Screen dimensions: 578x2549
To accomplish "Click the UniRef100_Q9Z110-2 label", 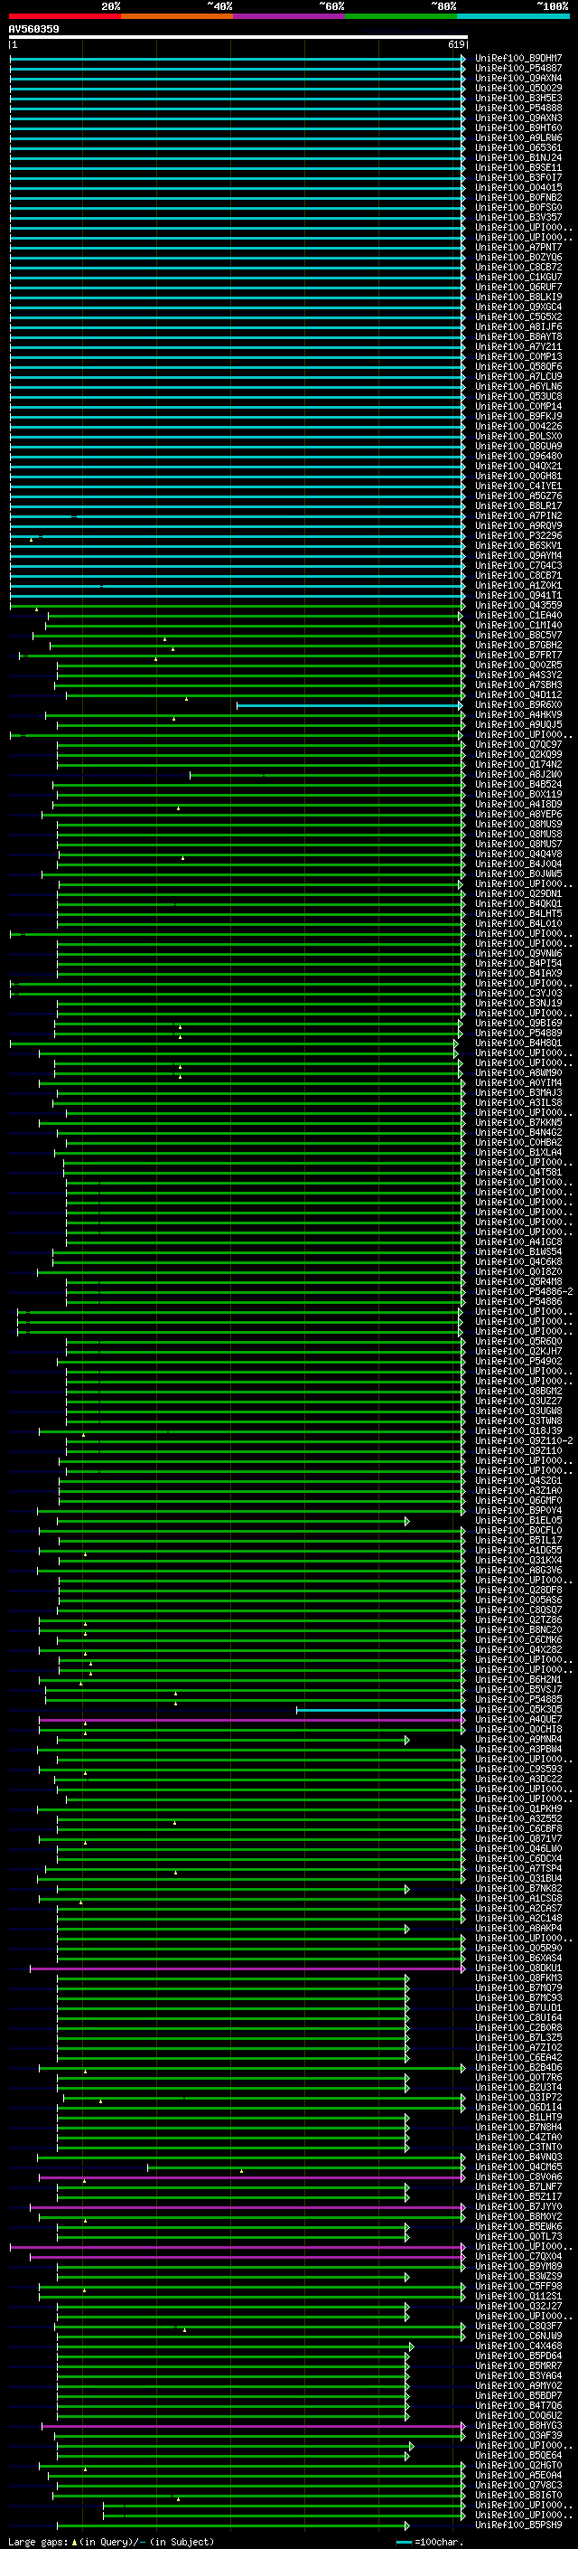I will [524, 1440].
